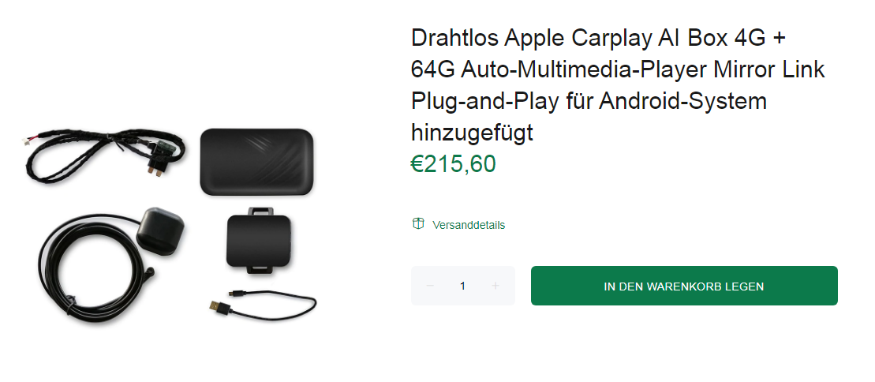Screen dimensions: 875x382
Task: Increase quantity with the plus button
Action: click(x=495, y=286)
